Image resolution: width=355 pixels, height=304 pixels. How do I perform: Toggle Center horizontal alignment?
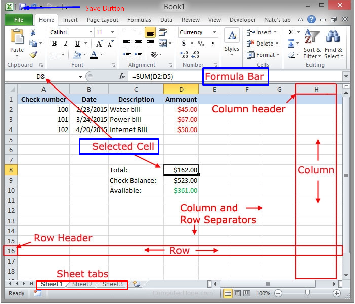tap(139, 44)
